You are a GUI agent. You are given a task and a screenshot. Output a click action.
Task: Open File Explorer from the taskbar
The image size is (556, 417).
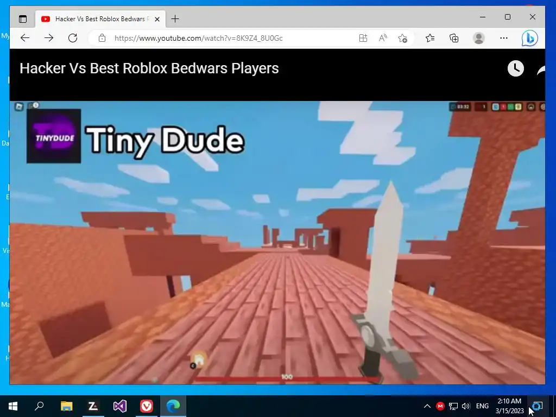(66, 406)
